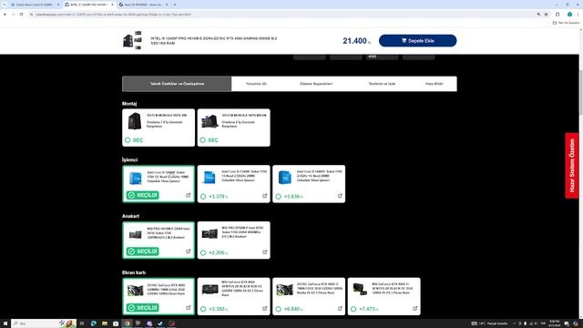Click the product title in sticky header
583x328 pixels.
pyautogui.click(x=214, y=40)
